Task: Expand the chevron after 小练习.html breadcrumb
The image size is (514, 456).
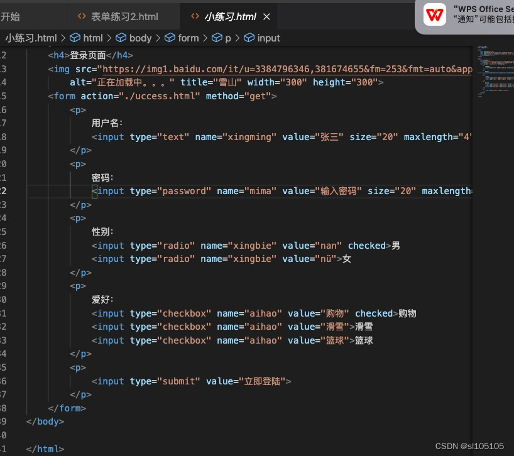Action: pyautogui.click(x=63, y=38)
